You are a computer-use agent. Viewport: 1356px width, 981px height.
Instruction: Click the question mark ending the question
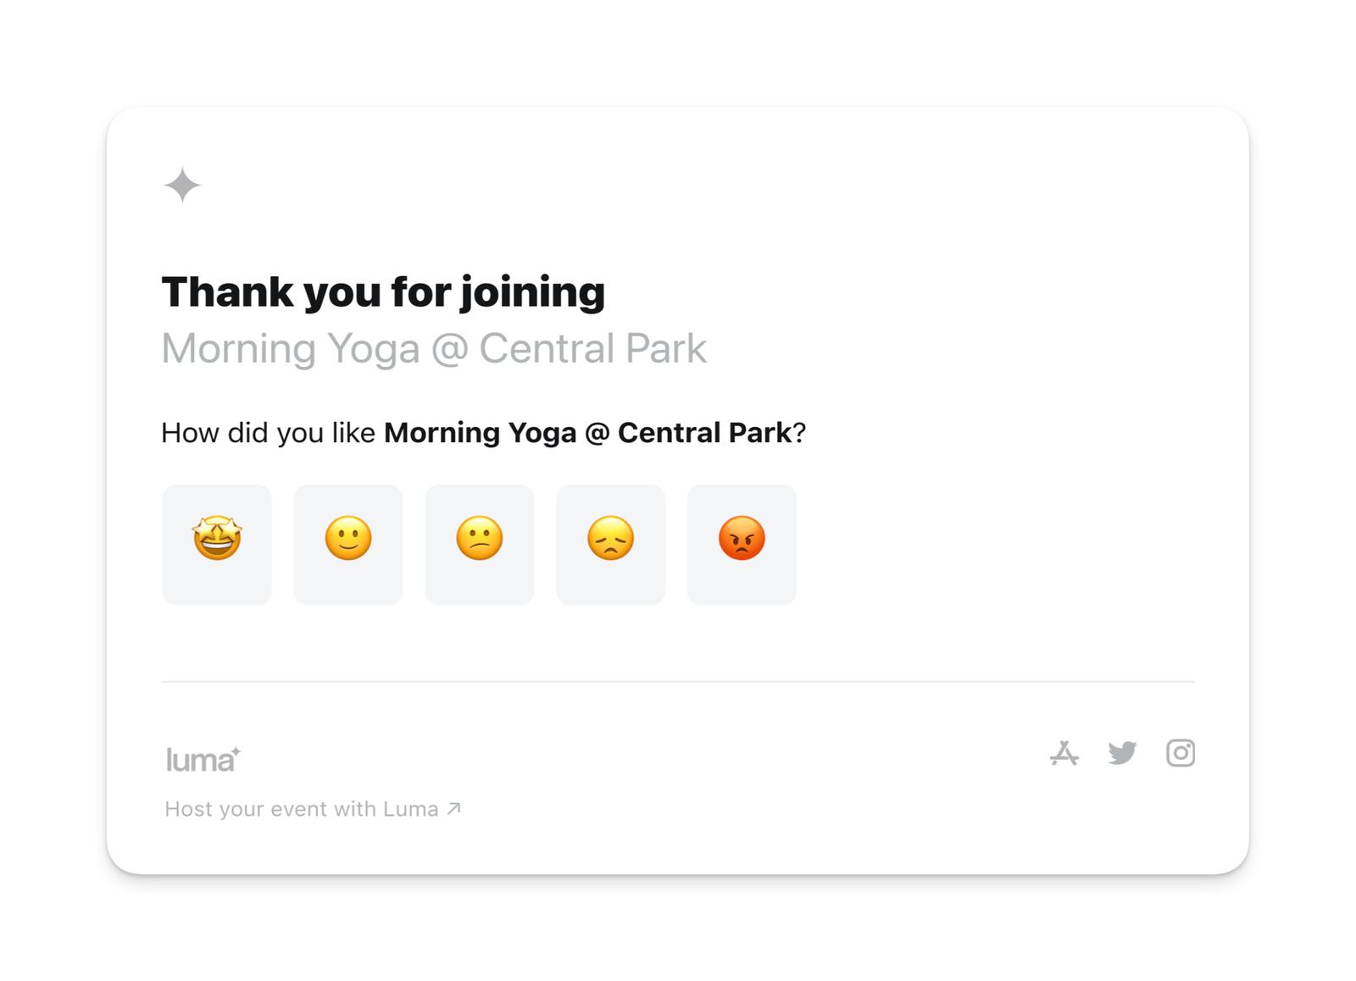pos(799,433)
